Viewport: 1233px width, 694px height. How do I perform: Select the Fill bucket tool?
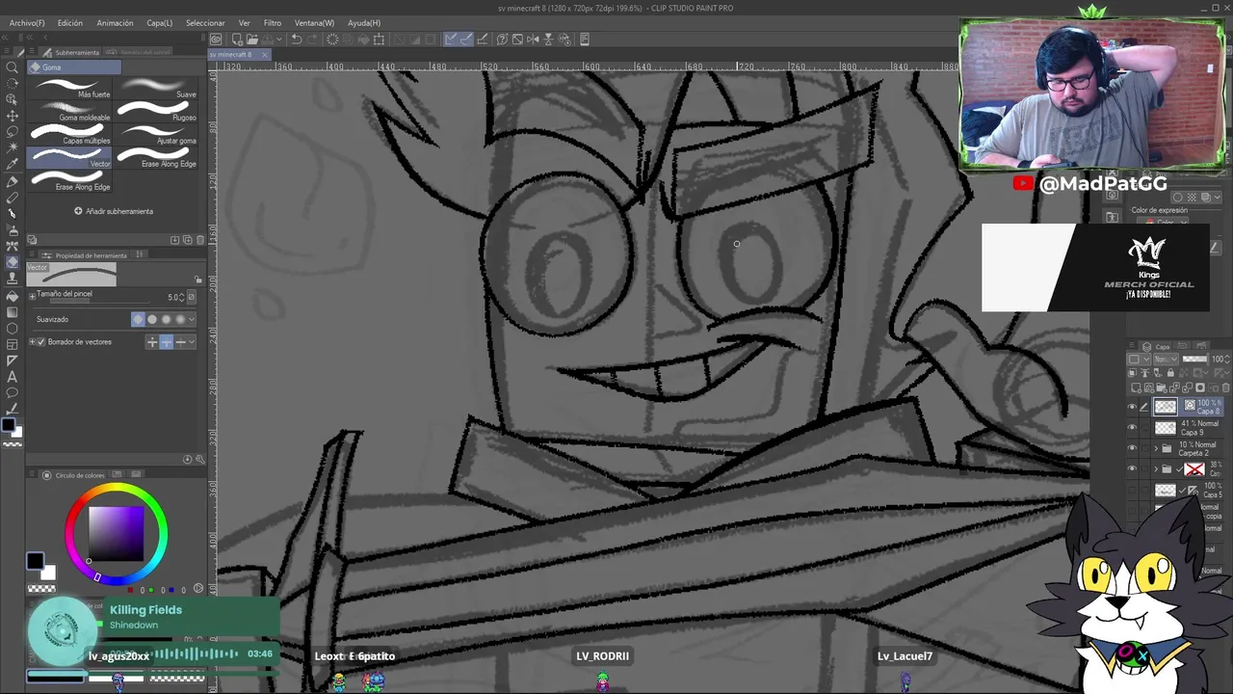[13, 295]
